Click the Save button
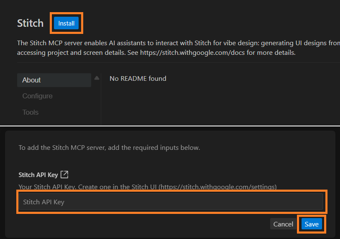Screen dimensions: 340x239 click(312, 224)
